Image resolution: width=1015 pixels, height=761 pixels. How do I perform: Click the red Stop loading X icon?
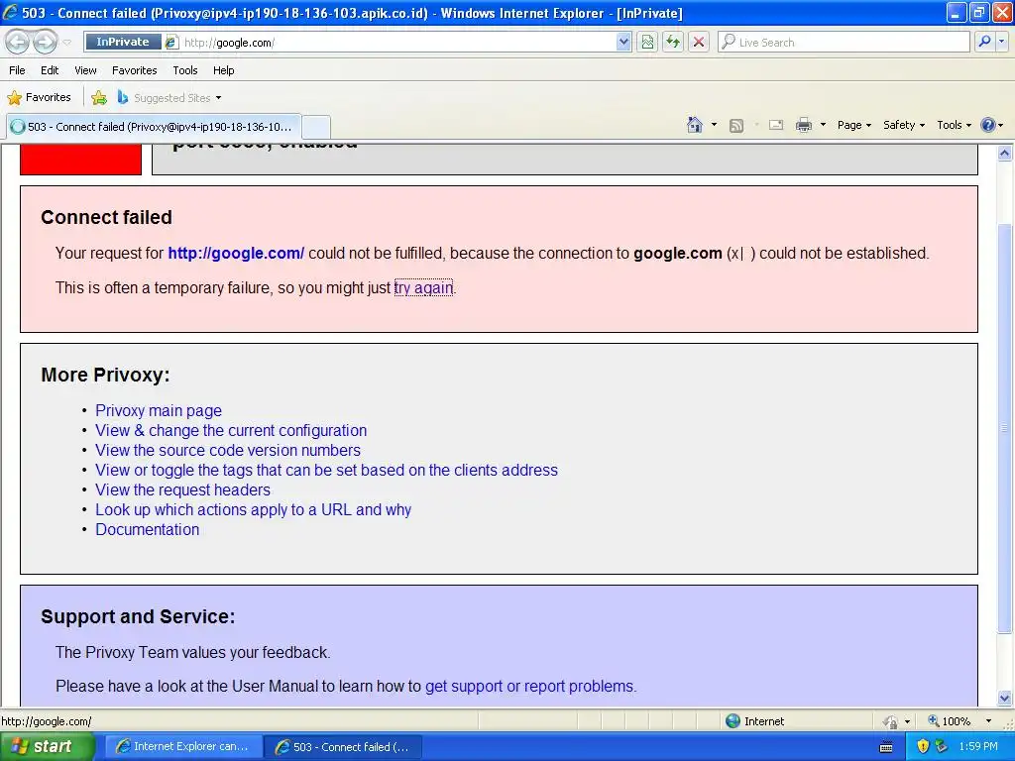point(699,43)
